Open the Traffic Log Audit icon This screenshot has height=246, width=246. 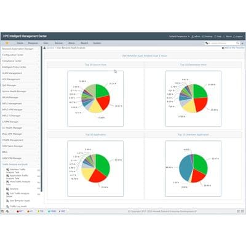[x=8, y=207]
